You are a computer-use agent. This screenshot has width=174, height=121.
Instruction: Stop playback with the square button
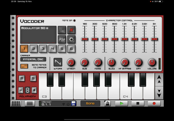pos(138,103)
